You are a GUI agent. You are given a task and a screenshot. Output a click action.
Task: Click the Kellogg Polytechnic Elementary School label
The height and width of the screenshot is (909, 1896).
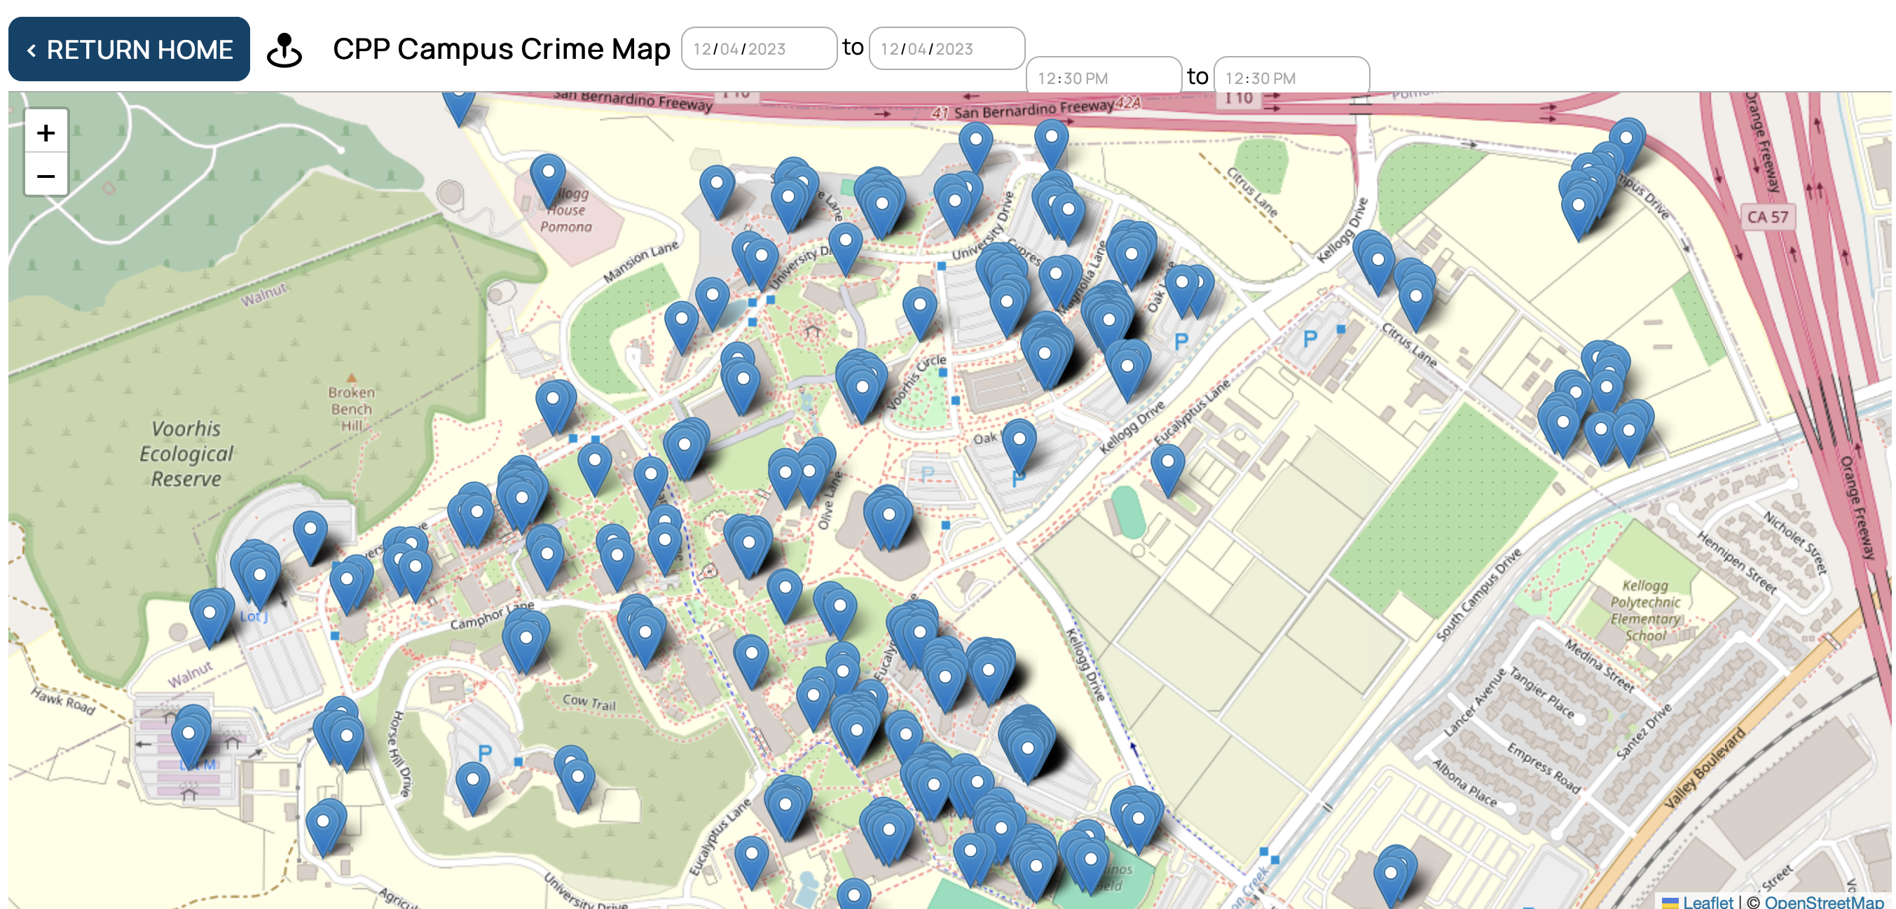pyautogui.click(x=1645, y=610)
